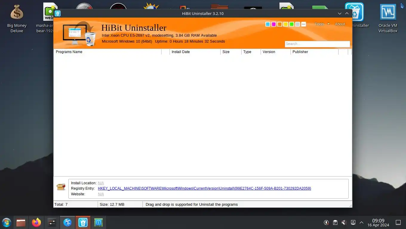Click the Install Location N/A link
The height and width of the screenshot is (229, 406).
coord(101,183)
